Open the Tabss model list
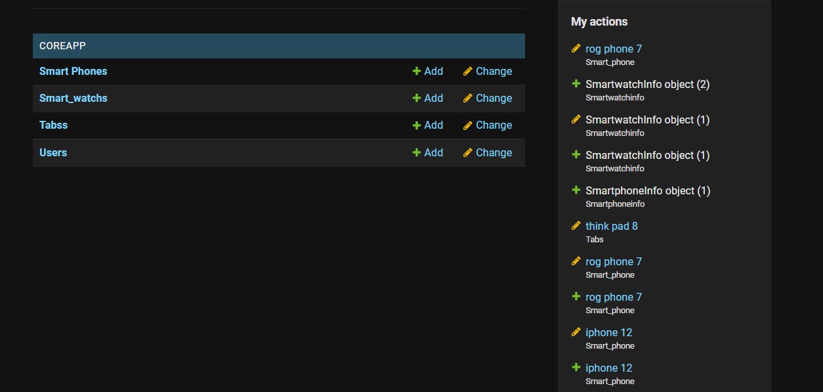The image size is (823, 392). coord(53,125)
